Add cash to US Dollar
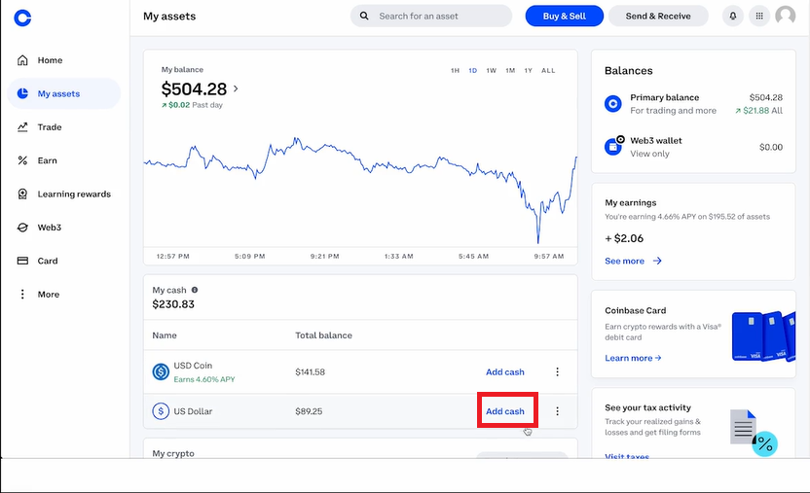Screen dimensions: 810x493 (x=504, y=411)
